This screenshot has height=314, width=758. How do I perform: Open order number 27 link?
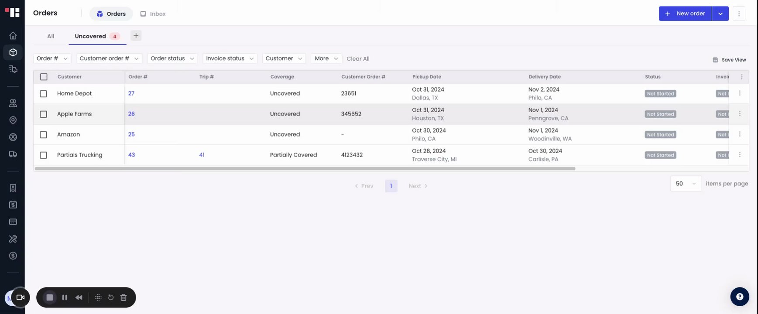[131, 93]
